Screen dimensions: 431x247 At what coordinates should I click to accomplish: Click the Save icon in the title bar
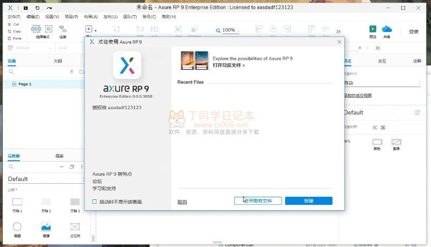coord(25,8)
